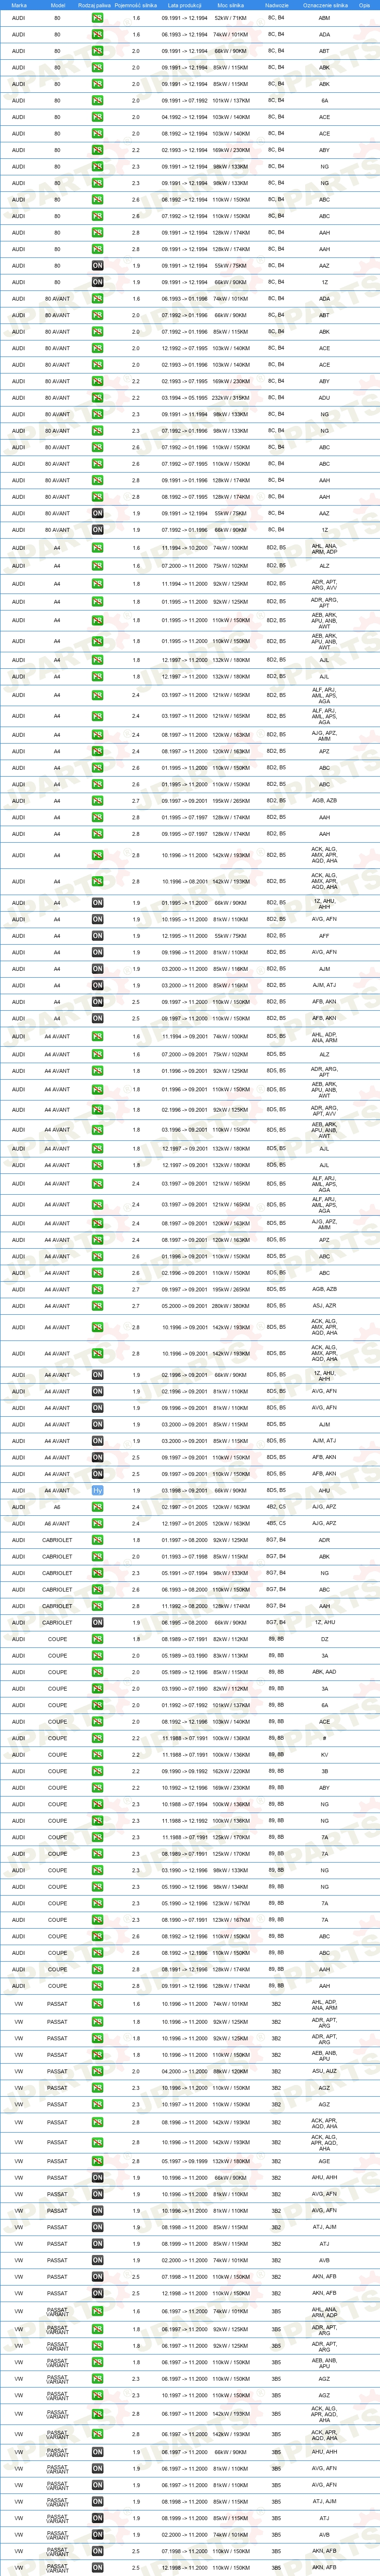Screen dimensions: 380x2576
Task: Click the PB icon in the Cabriolet ADR 1.8 row
Action: point(97,1540)
